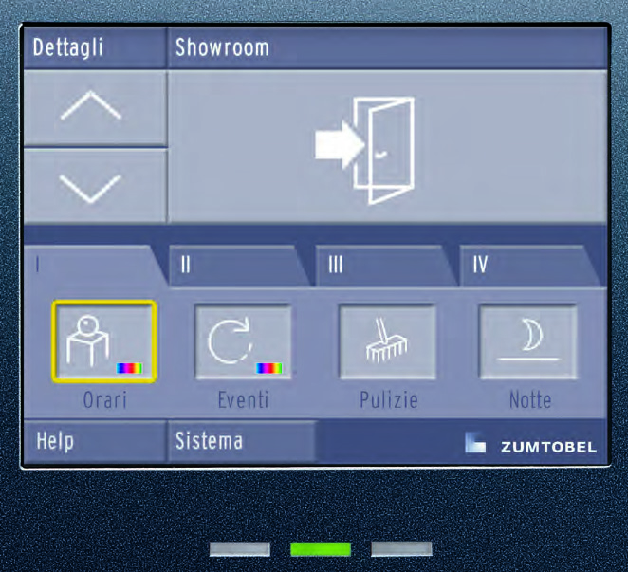Switch to tab II
Viewport: 628px width, 572px height.
[x=239, y=266]
